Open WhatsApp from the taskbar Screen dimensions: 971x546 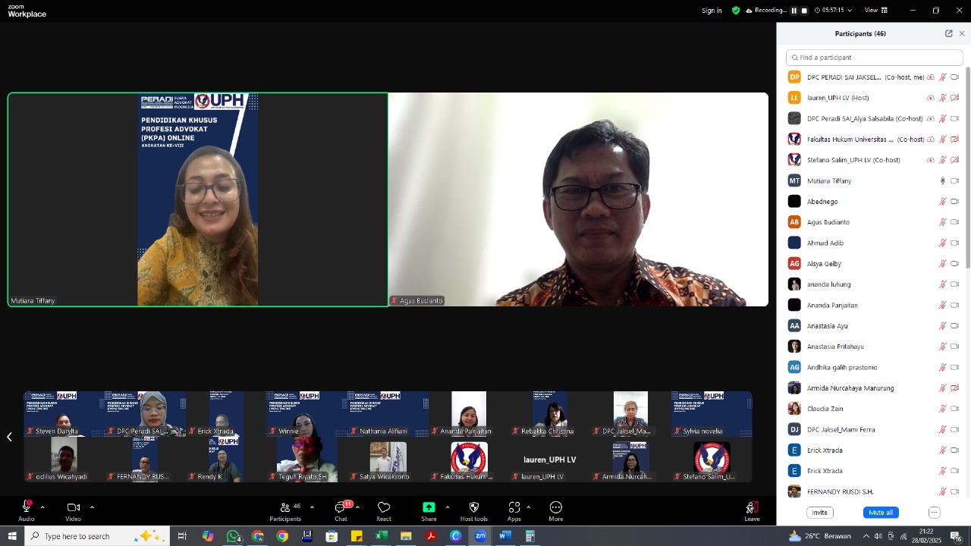pyautogui.click(x=234, y=536)
